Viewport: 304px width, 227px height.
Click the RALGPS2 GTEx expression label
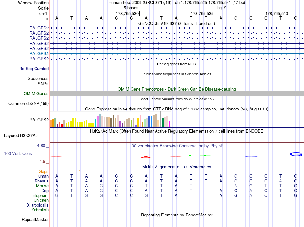coord(39,120)
